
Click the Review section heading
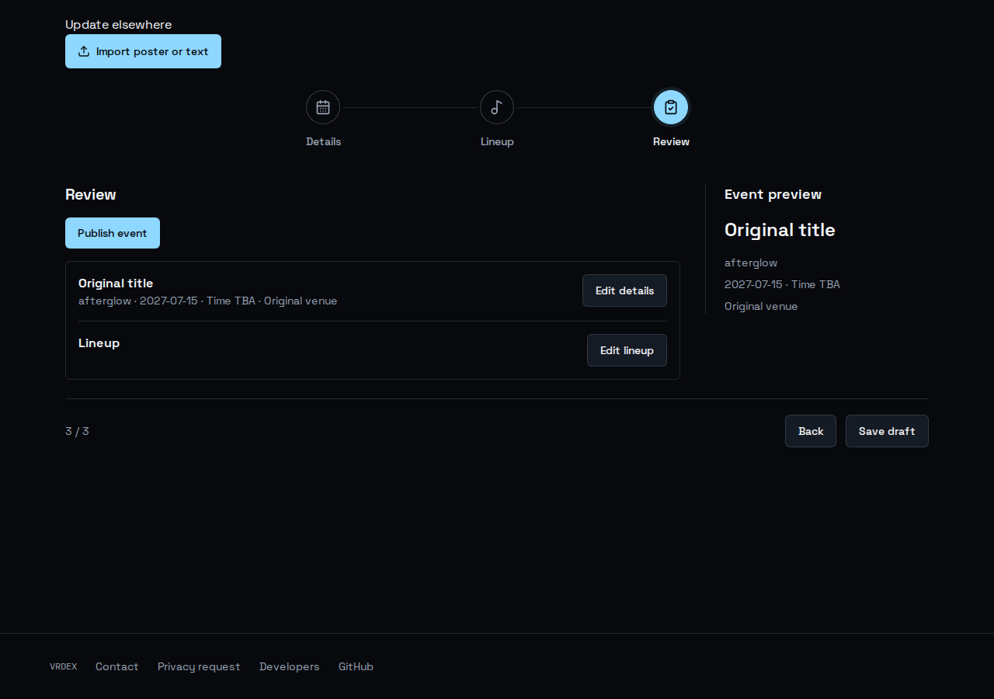click(x=91, y=194)
